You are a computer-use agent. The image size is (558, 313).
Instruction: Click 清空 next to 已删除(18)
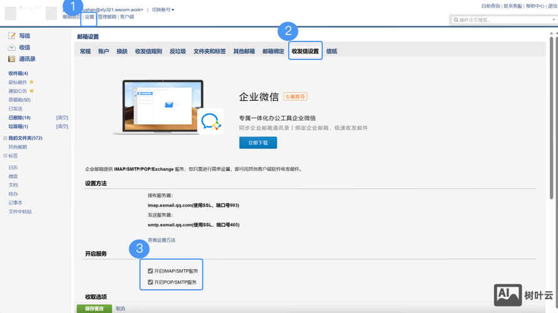[x=62, y=118]
